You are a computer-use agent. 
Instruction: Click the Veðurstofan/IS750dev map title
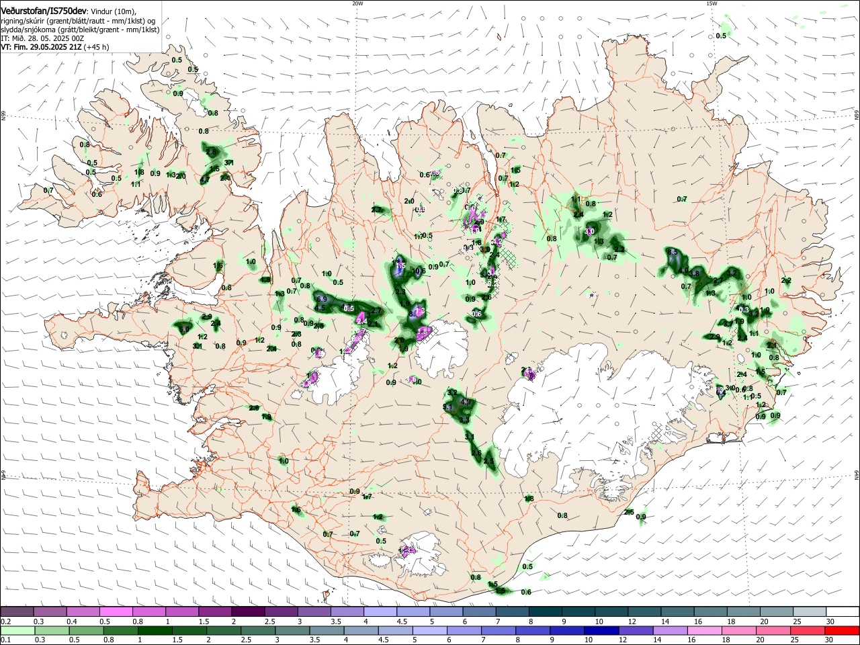click(44, 11)
